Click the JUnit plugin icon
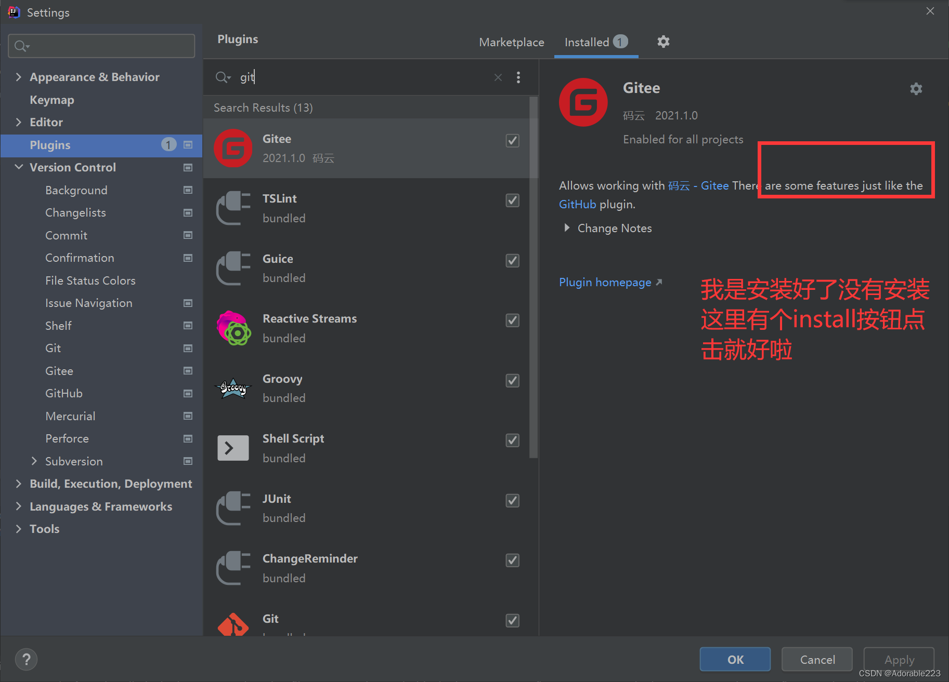 tap(233, 508)
